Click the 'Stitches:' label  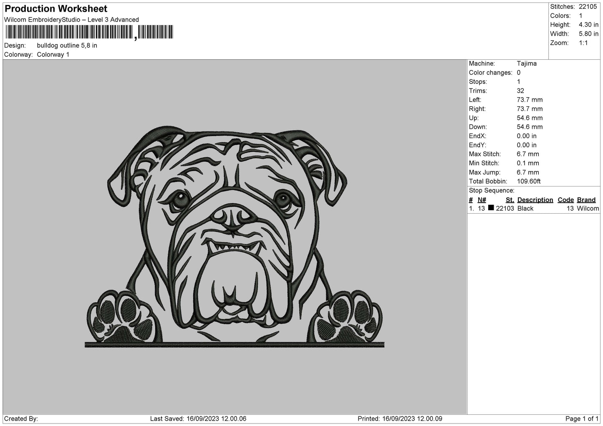(563, 7)
